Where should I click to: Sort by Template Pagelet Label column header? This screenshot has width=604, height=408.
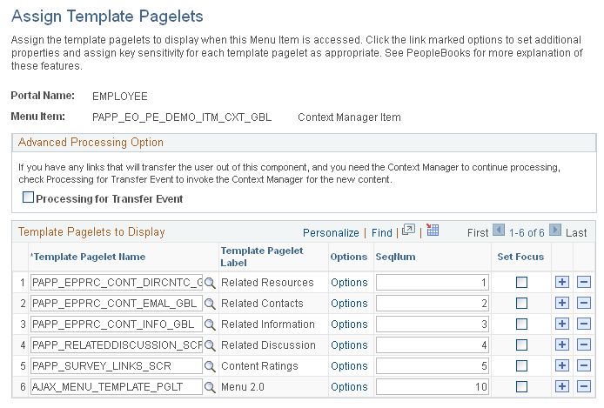click(262, 257)
